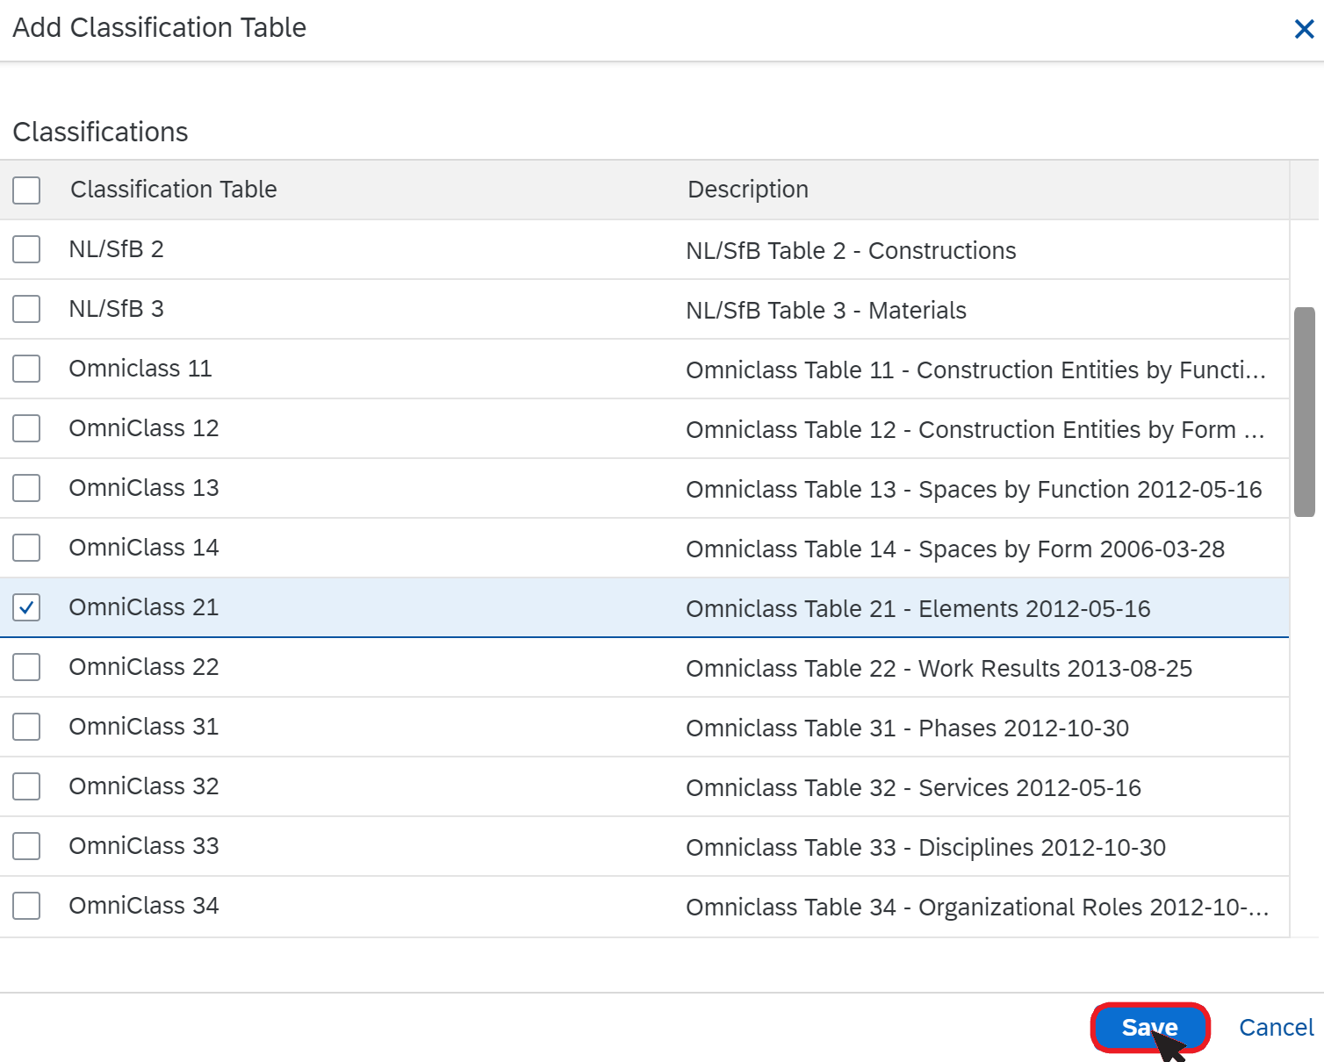Select the Omniclass 11 row name

coord(140,369)
